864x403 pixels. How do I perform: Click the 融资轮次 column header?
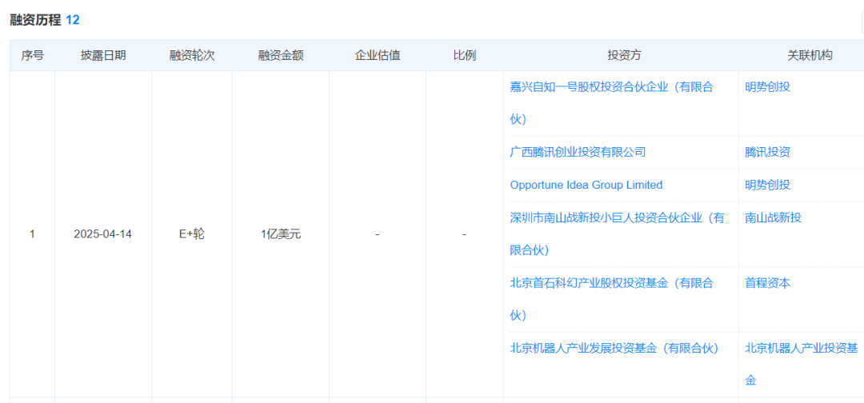point(192,56)
